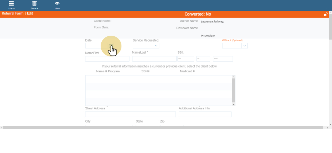
Task: Click right arrow on horizontal page scrollbar
Action: (327, 128)
